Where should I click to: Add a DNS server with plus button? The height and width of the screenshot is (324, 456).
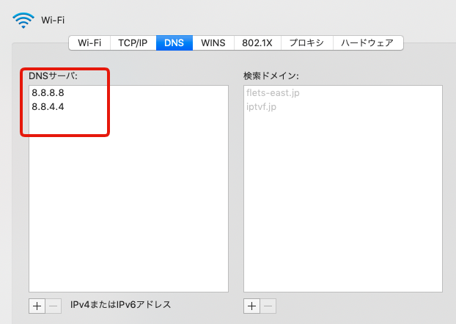click(x=37, y=306)
